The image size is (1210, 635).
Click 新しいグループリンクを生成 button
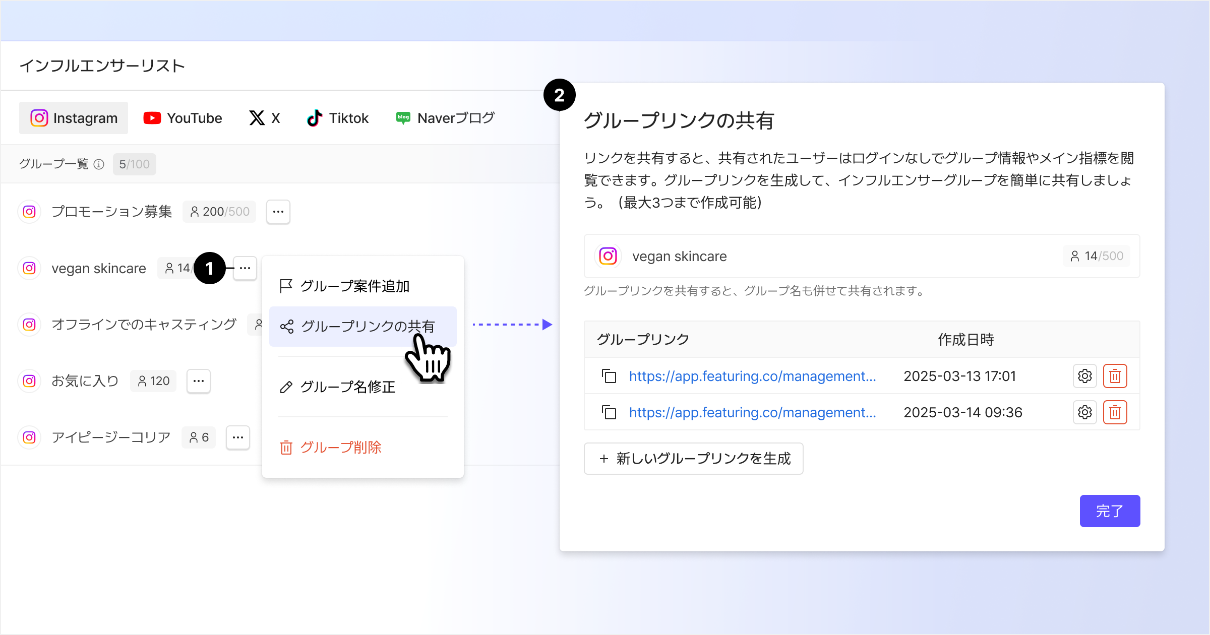coord(693,459)
